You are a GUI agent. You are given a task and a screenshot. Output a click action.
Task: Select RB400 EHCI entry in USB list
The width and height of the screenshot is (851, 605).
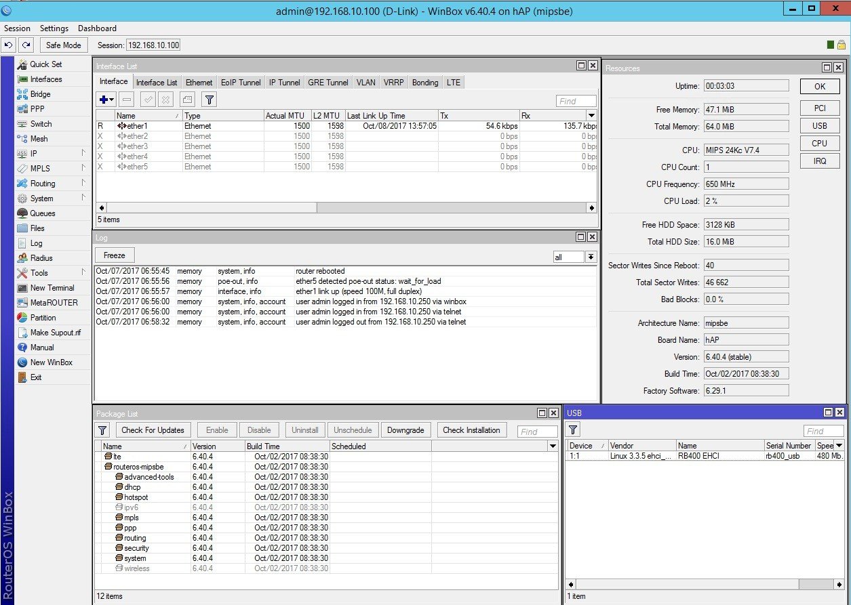[705, 456]
